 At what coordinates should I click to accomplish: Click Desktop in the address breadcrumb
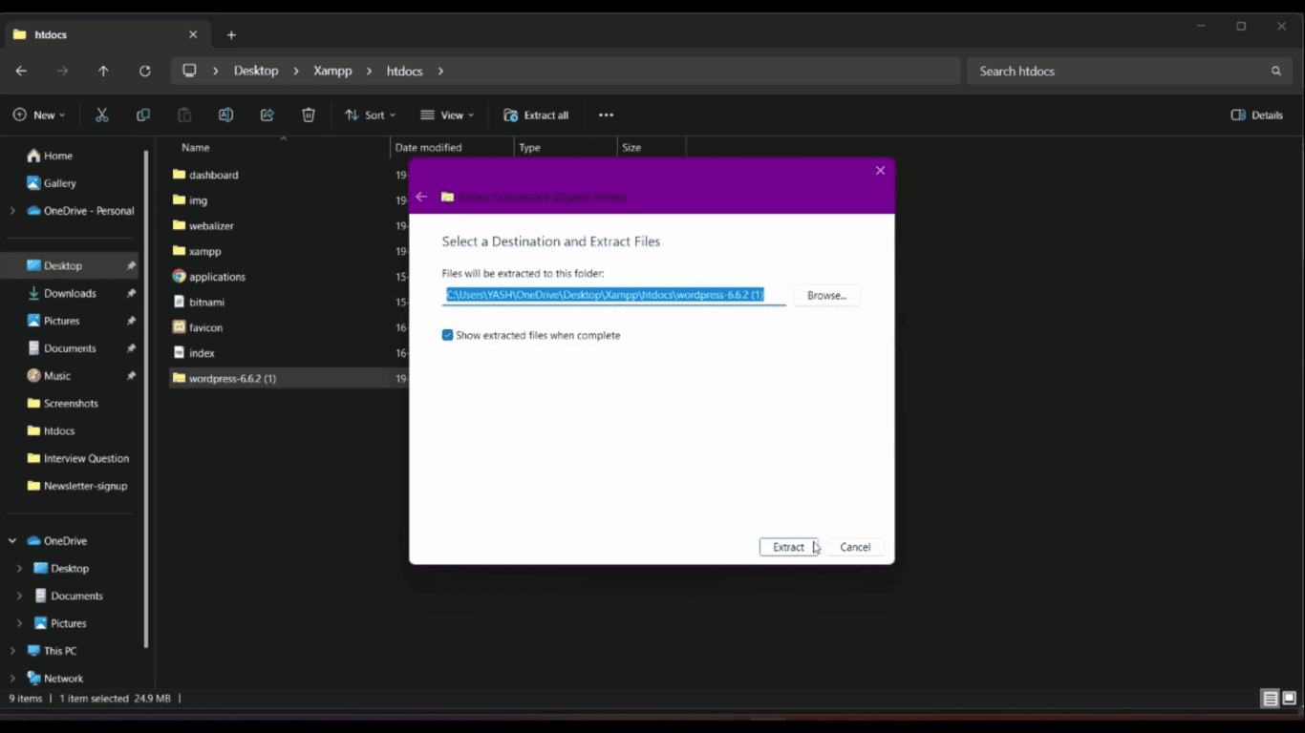tap(256, 71)
